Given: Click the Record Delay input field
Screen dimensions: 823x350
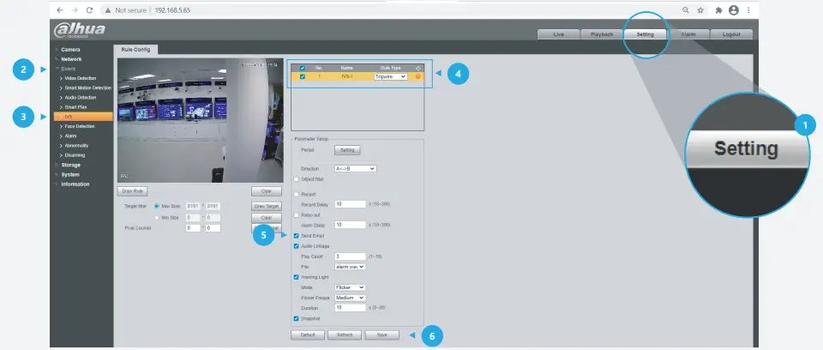Looking at the screenshot, I should [350, 204].
